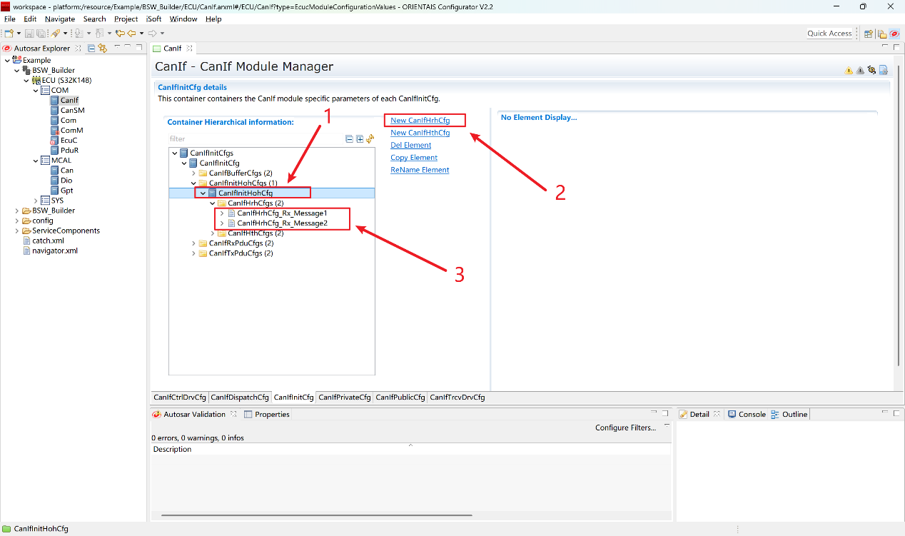Click the Del Element link

[410, 146]
